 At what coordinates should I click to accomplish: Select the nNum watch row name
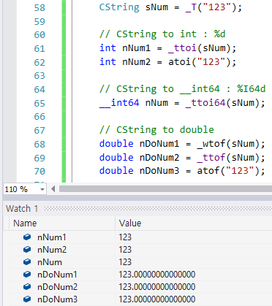(x=50, y=262)
